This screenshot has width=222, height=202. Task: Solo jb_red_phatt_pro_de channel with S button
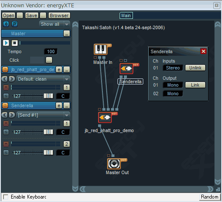tap(6, 96)
